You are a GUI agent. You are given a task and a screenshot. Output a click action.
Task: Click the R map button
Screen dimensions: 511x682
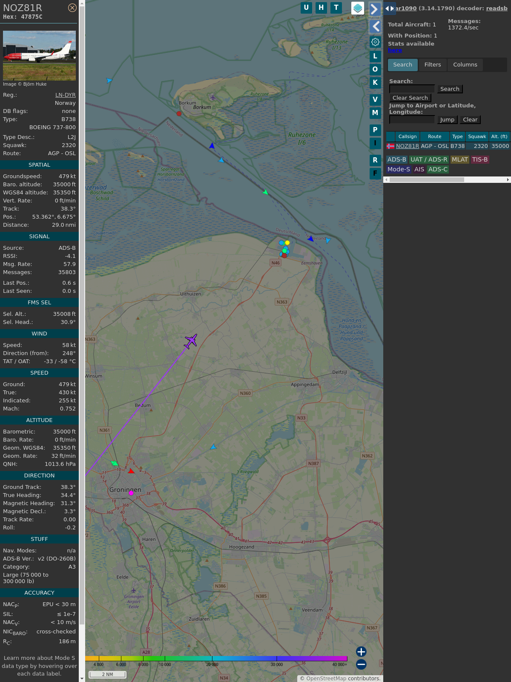(x=375, y=160)
